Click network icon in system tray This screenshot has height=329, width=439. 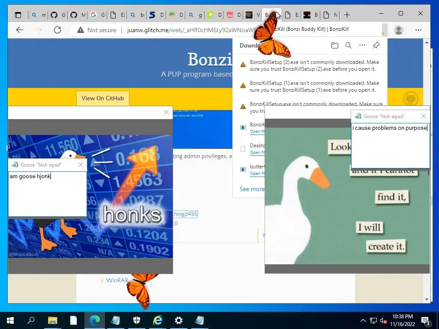pos(373,320)
